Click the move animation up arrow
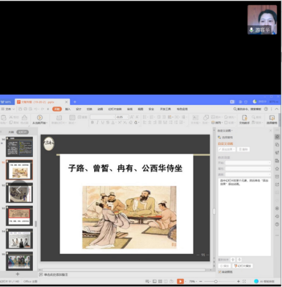282x287 pixels. tap(233, 260)
